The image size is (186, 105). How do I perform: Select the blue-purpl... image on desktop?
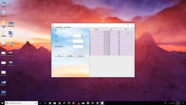tap(3, 93)
